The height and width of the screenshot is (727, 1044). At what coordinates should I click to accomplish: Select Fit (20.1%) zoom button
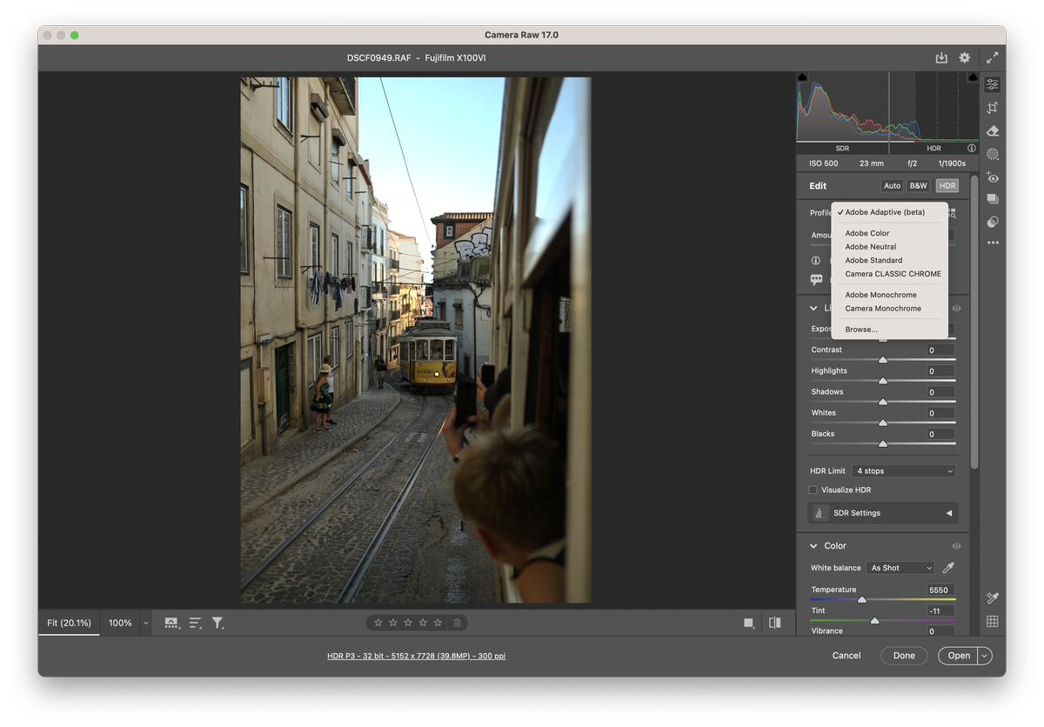[69, 623]
